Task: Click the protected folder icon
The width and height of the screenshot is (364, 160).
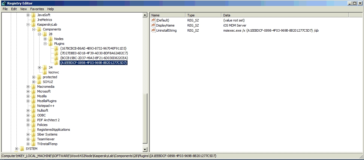Action: pos(39,77)
